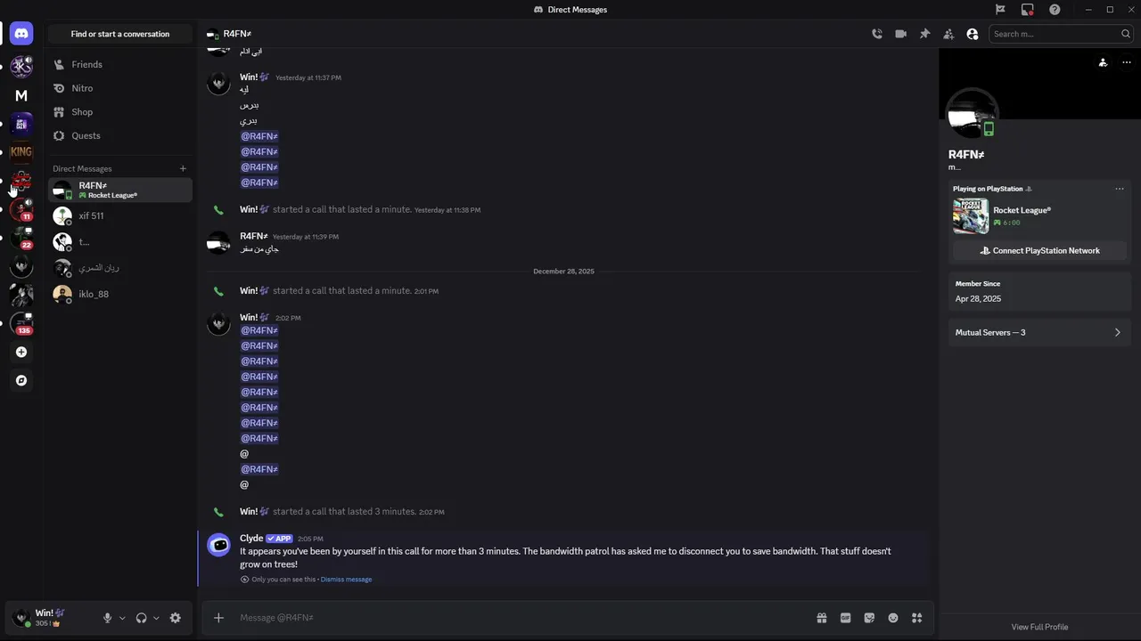Dismiss the Clyde message
The image size is (1141, 641).
click(346, 580)
